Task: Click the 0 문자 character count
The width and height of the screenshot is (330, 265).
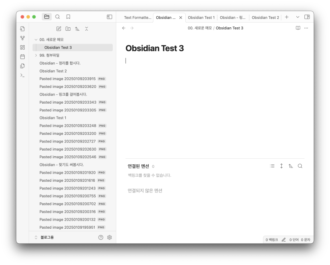Action: (306, 240)
